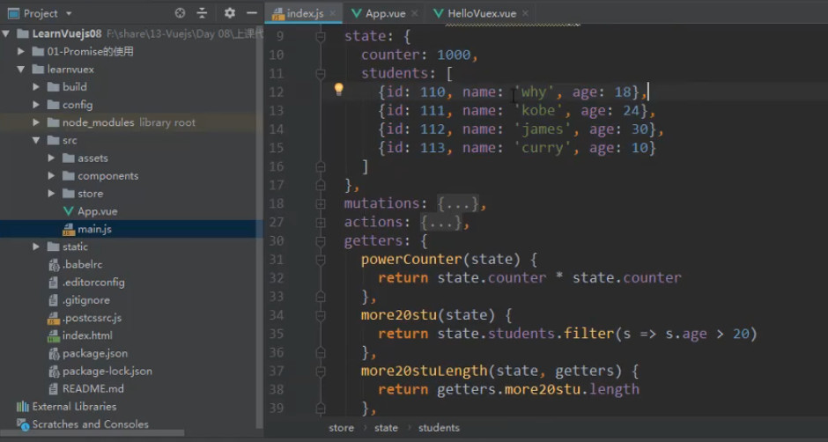
Task: Expand the assets folder arrow
Action: (51, 158)
